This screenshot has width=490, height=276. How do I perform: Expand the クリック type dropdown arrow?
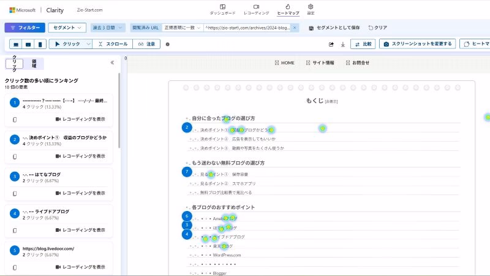tap(88, 44)
